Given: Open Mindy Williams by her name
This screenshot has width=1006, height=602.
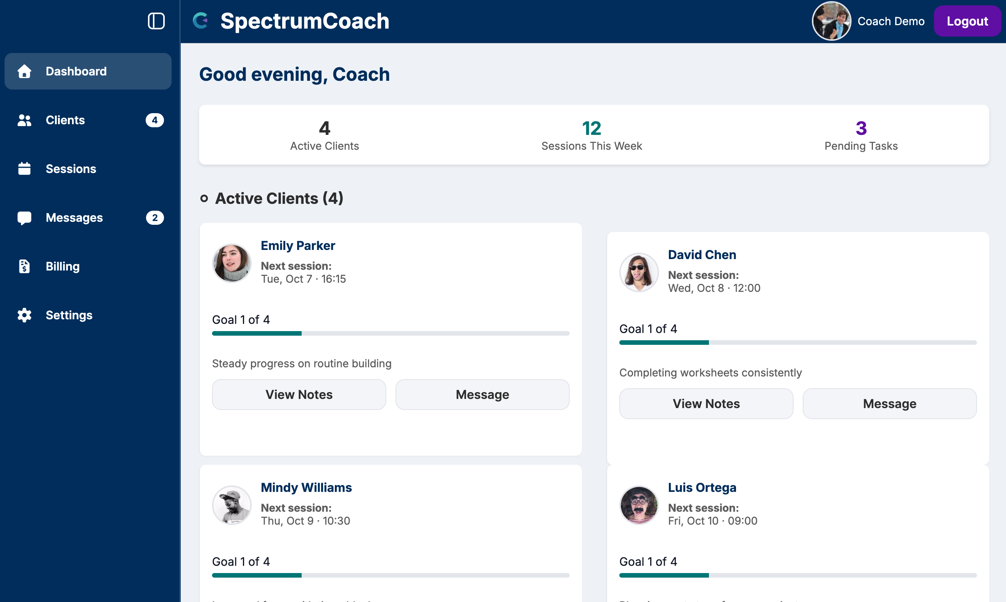Looking at the screenshot, I should pos(307,487).
